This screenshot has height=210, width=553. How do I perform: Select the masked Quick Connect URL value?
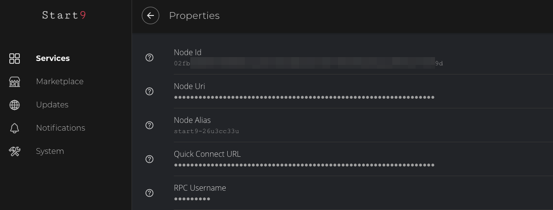tap(304, 165)
